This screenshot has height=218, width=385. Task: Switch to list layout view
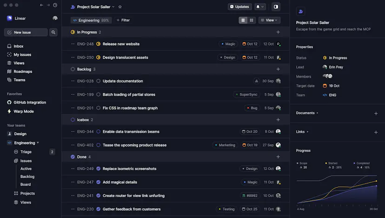click(x=243, y=20)
